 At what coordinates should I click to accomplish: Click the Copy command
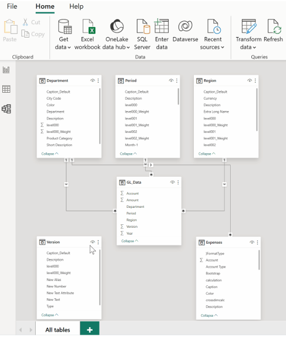tap(33, 34)
